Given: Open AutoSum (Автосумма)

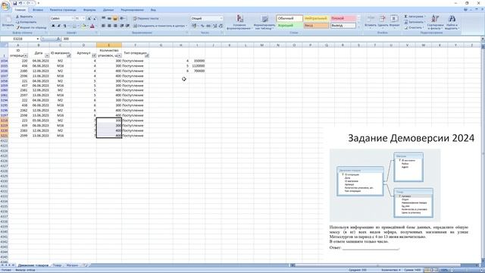Looking at the screenshot, I should click(x=415, y=17).
